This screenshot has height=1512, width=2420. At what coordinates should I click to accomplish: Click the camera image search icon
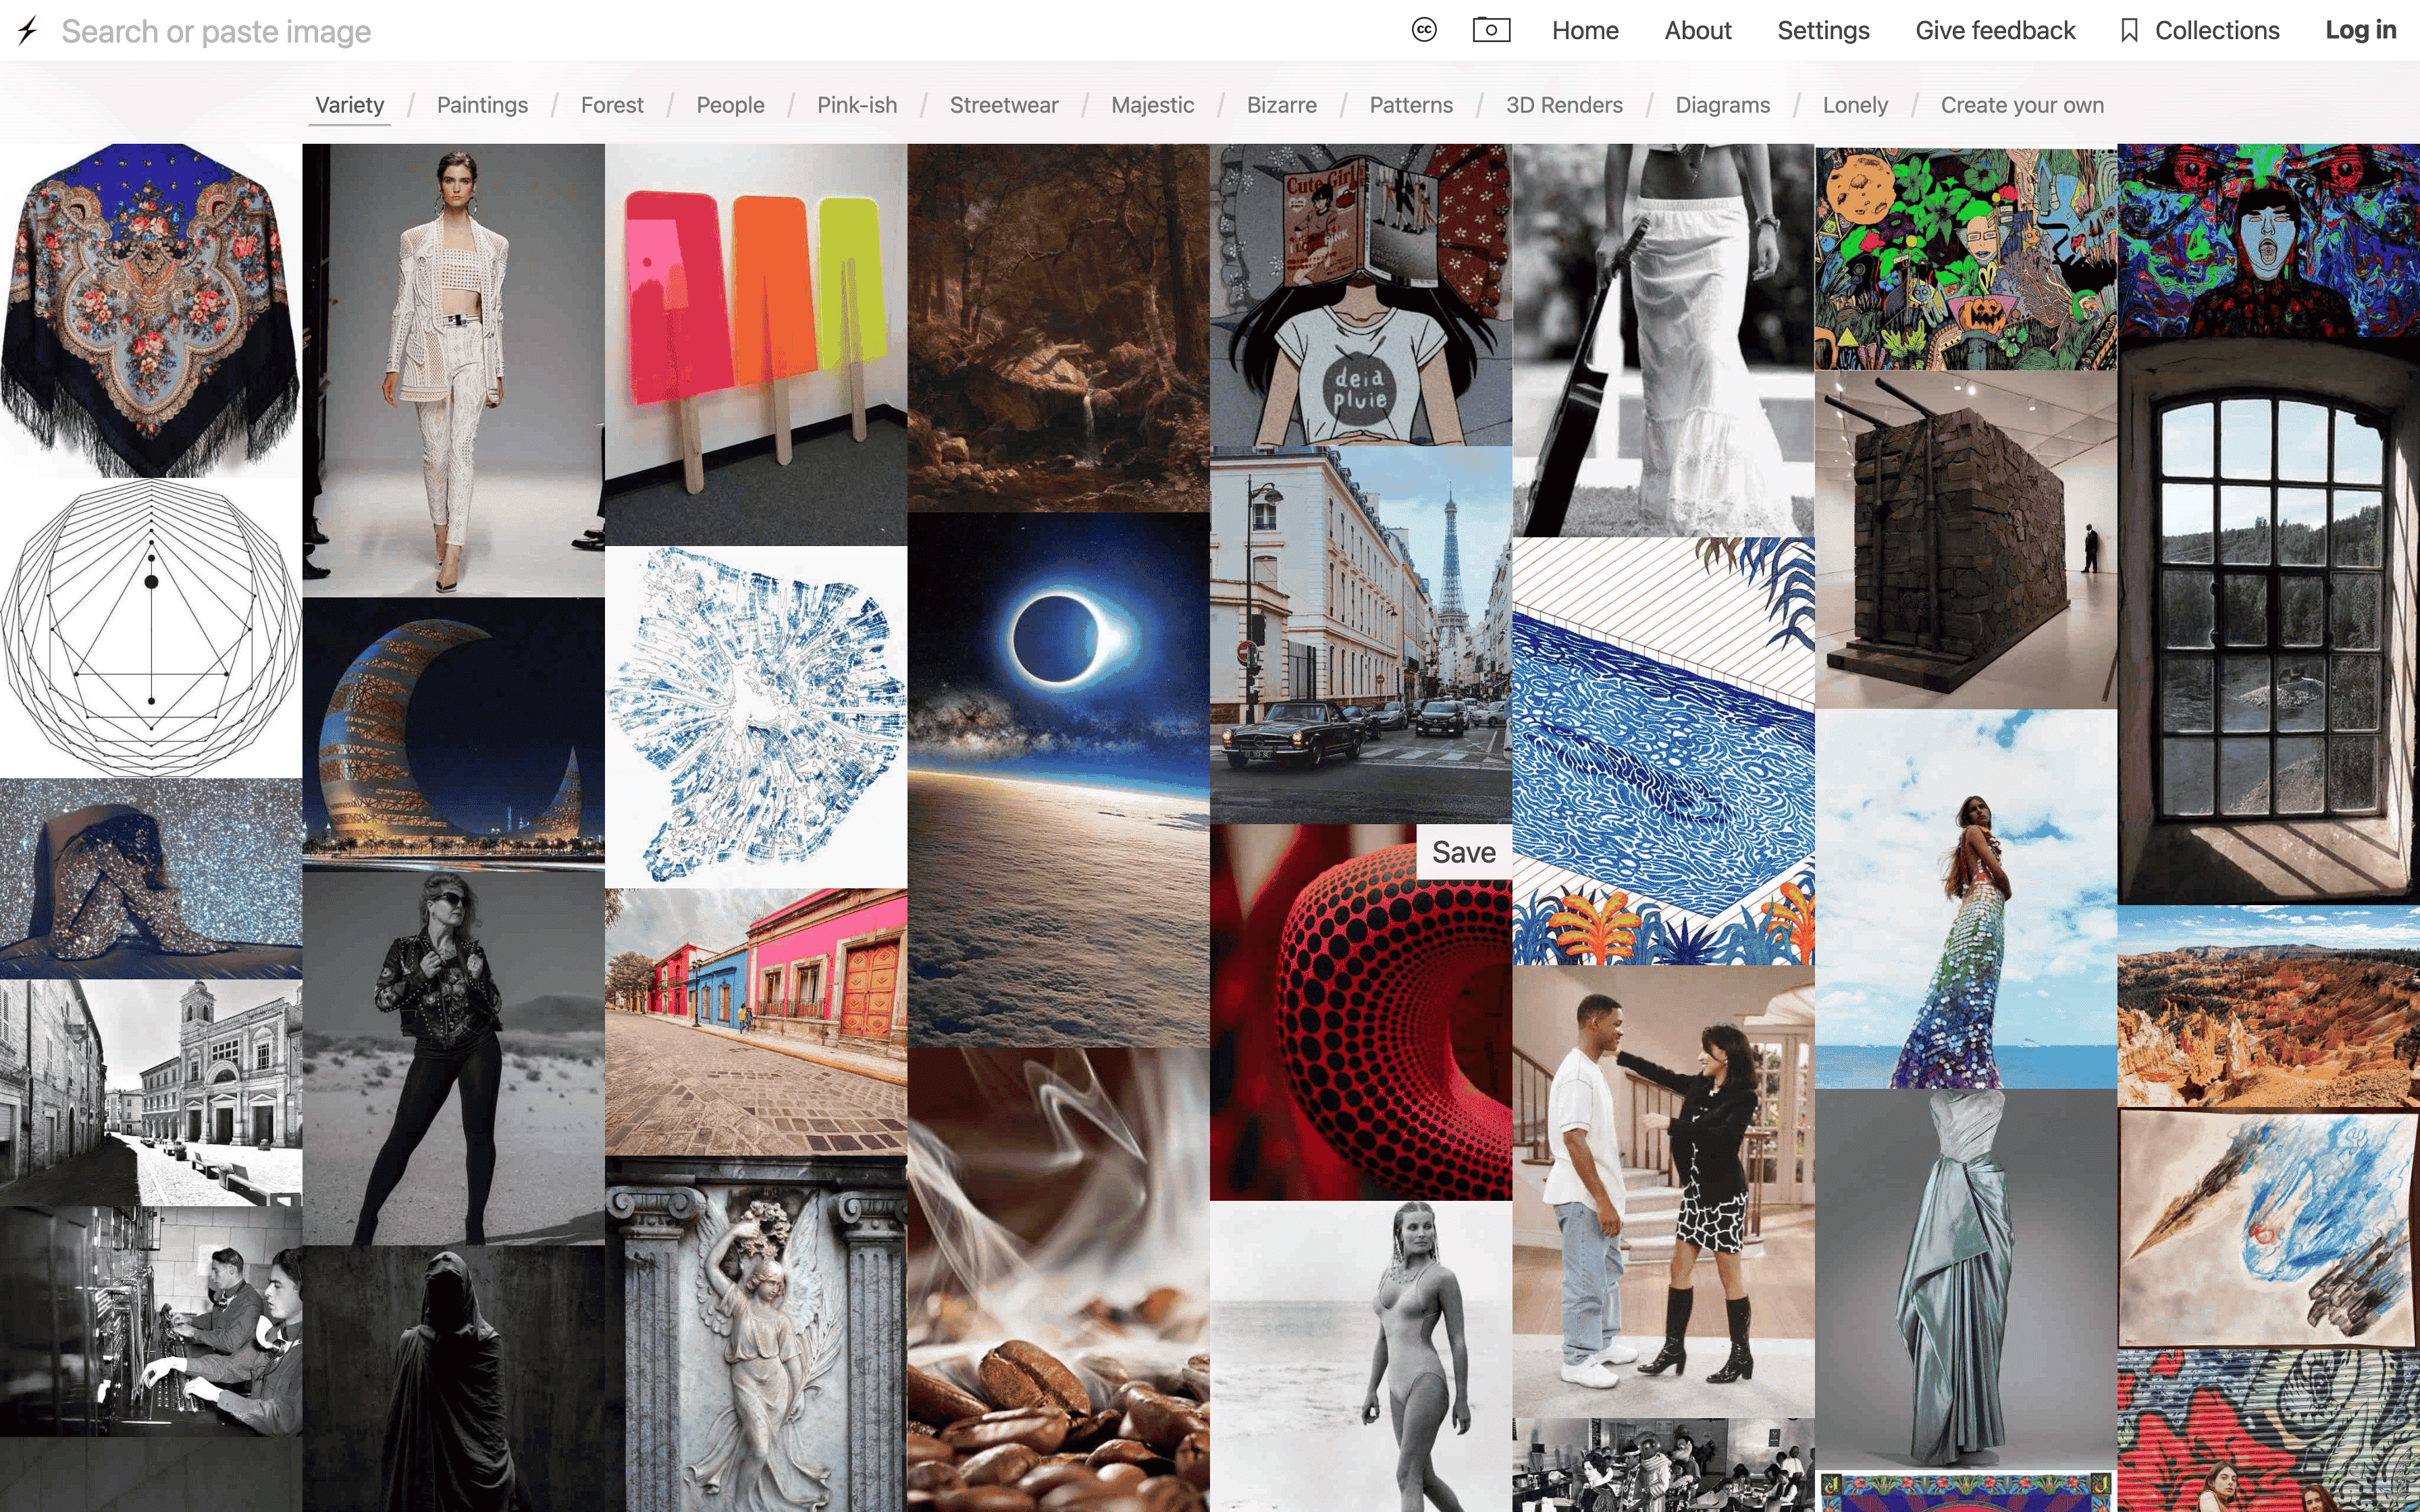coord(1491,30)
